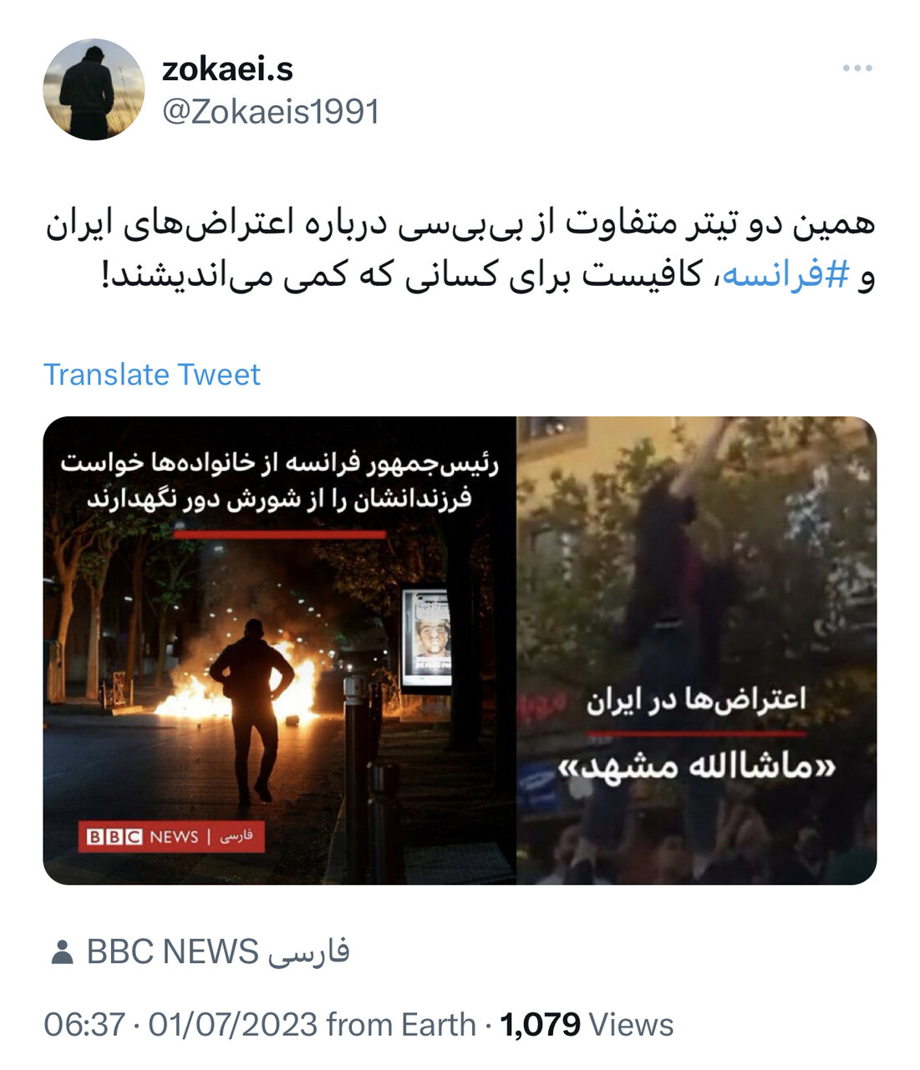Tap the اعتراض‌ها در ایران caption
The height and width of the screenshot is (1070, 920).
[x=696, y=699]
